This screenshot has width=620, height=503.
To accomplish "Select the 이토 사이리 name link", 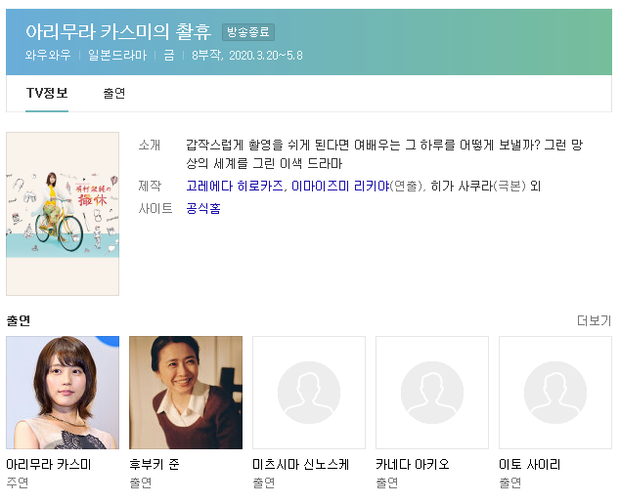I will (530, 464).
